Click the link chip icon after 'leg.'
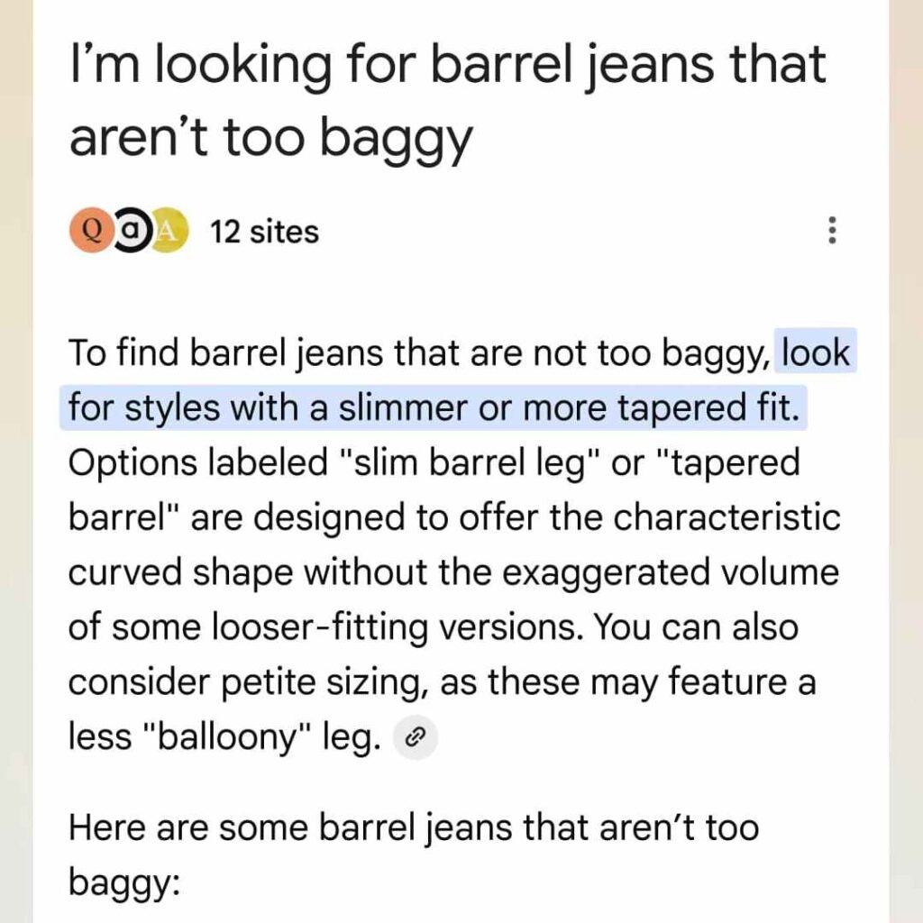This screenshot has width=923, height=923. (x=416, y=739)
